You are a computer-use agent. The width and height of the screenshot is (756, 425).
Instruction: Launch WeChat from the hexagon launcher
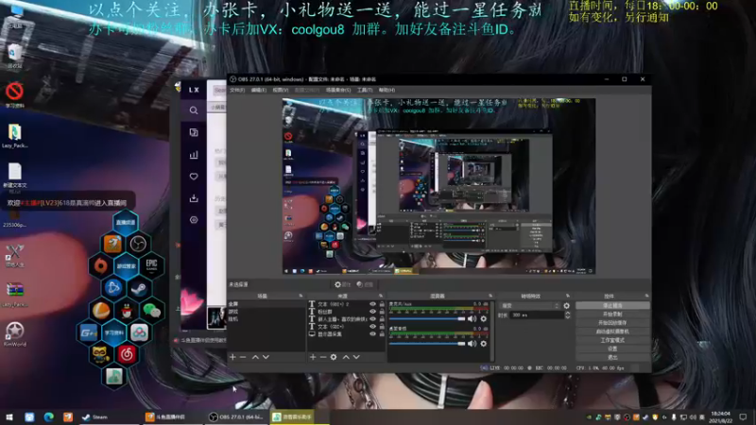point(151,311)
